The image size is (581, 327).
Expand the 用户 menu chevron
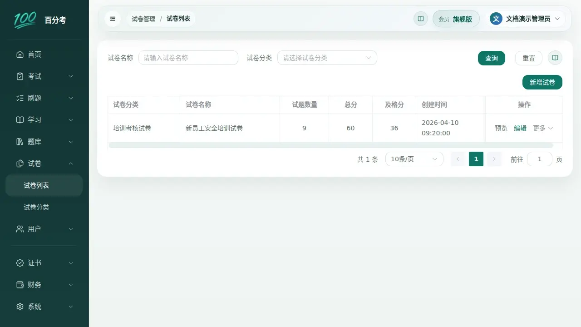[71, 229]
